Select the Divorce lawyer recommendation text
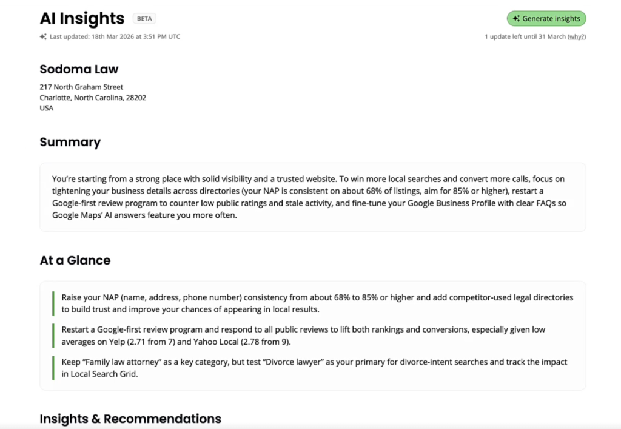Screen dimensions: 621x429 [x=314, y=368]
